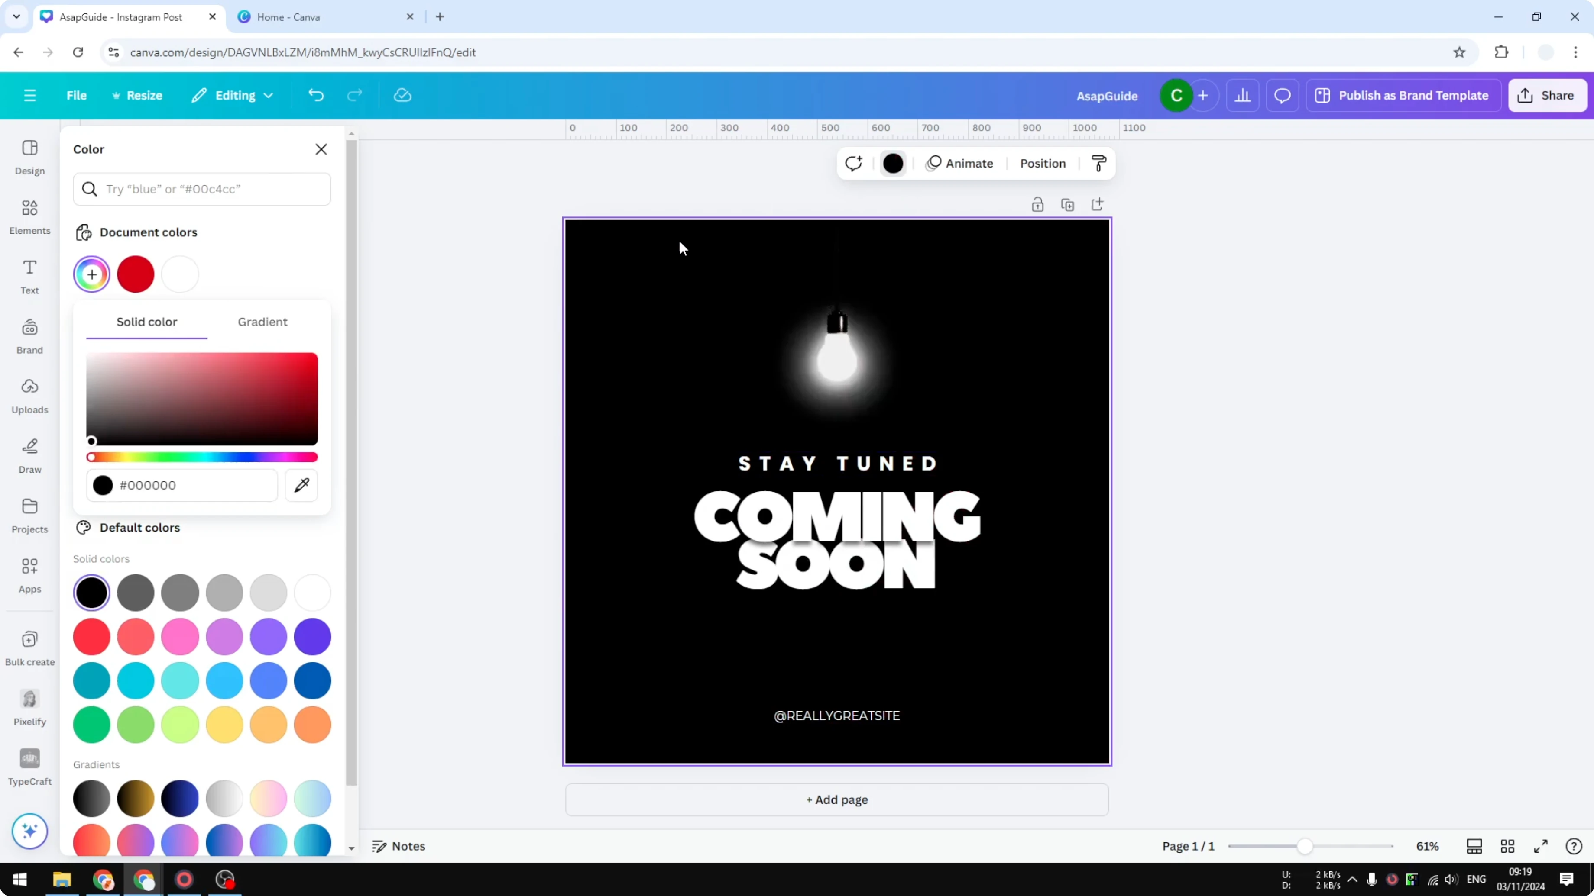Close the Color panel
The image size is (1594, 896).
[321, 149]
